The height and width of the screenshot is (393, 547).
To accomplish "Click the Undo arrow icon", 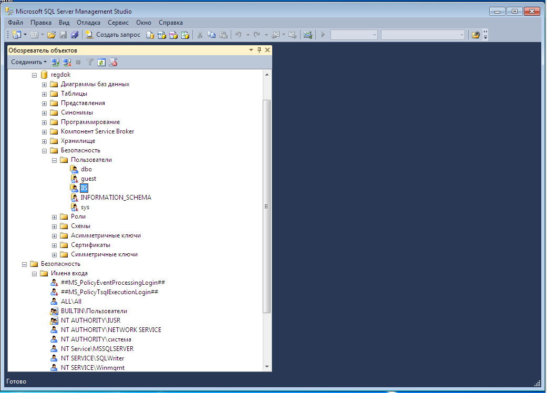I will coord(239,35).
